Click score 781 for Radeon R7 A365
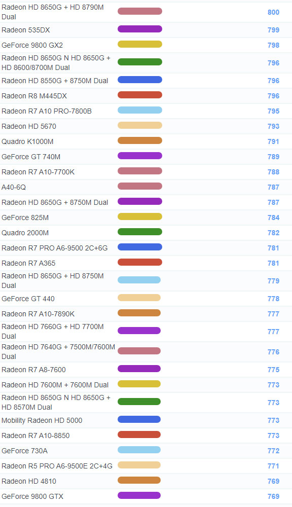 point(273,263)
